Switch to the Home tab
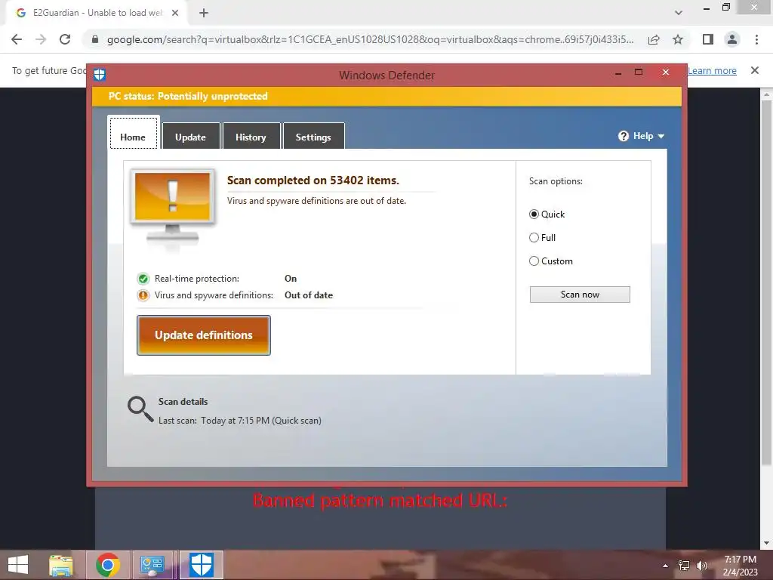Screen dimensions: 773x580 point(133,133)
